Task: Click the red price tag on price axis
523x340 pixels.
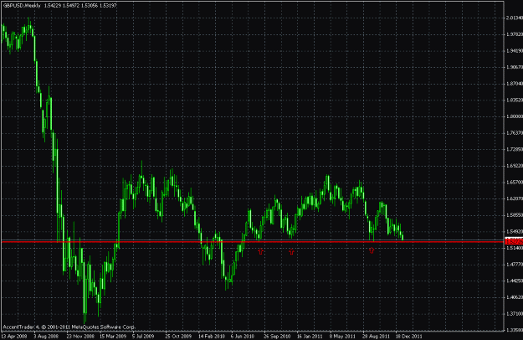Action: coord(514,241)
